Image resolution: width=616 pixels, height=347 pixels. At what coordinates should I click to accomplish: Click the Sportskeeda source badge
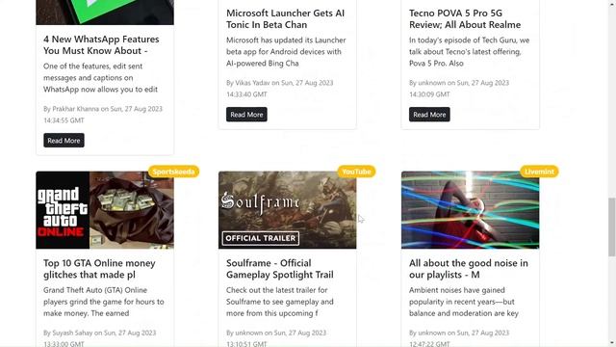(173, 172)
